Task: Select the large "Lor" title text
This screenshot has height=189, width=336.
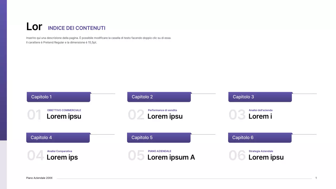Action: pos(34,27)
